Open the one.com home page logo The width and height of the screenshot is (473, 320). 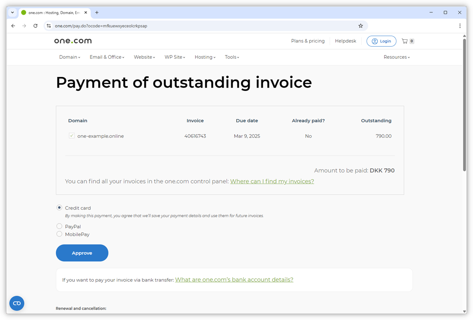click(72, 41)
